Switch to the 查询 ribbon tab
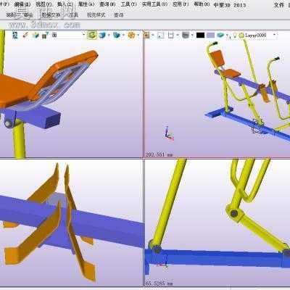The width and height of the screenshot is (290, 290). pyautogui.click(x=119, y=15)
